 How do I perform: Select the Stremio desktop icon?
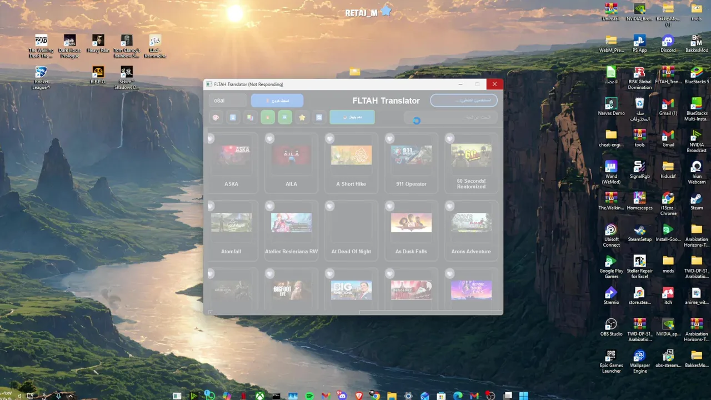pyautogui.click(x=611, y=296)
